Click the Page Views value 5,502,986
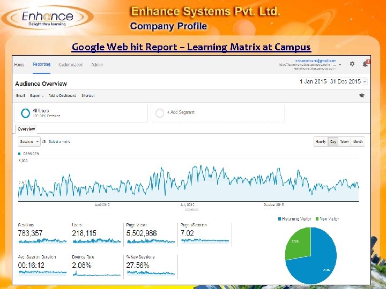Image resolution: width=386 pixels, height=289 pixels. click(142, 233)
